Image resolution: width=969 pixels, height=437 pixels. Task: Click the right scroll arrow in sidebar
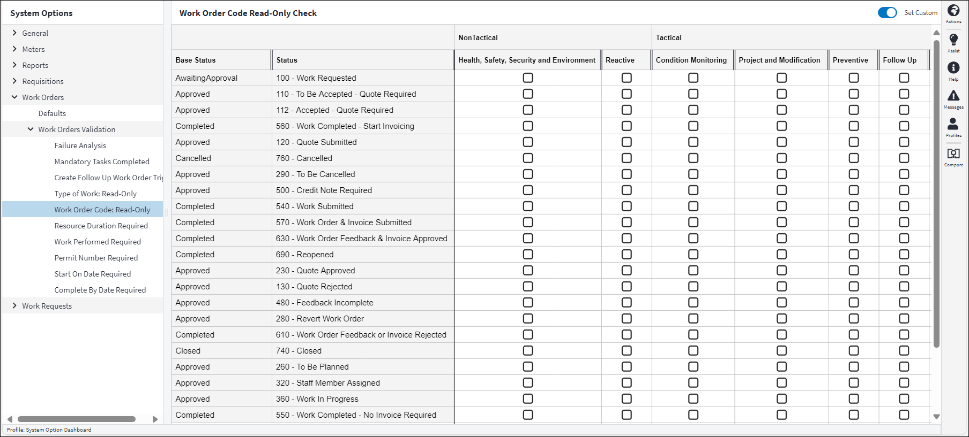tap(155, 419)
